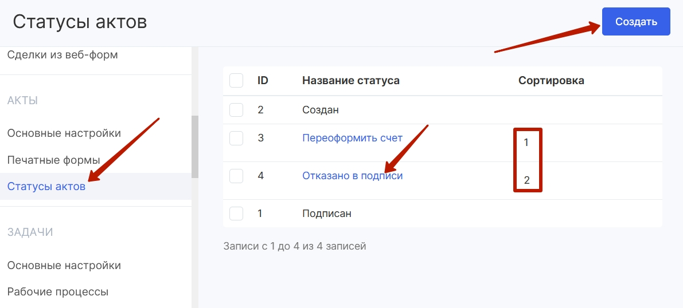The image size is (683, 308).
Task: Open Сделки из веб-форм sidebar item
Action: point(63,56)
